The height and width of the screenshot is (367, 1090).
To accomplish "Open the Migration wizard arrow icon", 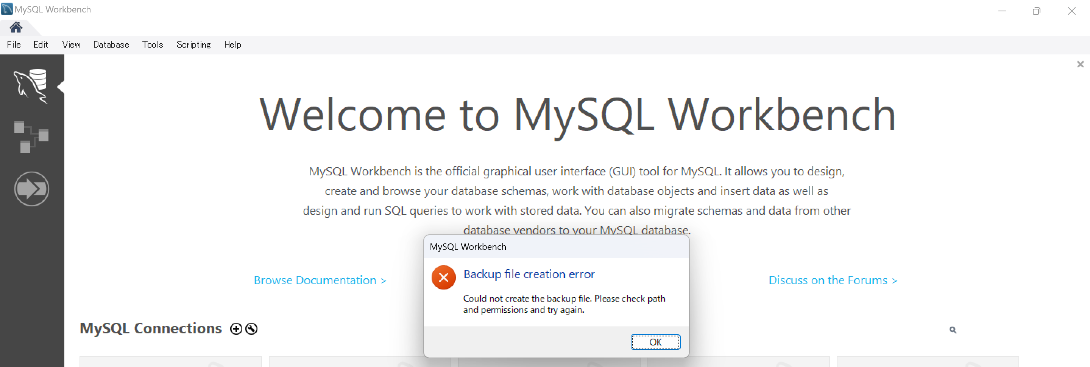I will point(32,189).
